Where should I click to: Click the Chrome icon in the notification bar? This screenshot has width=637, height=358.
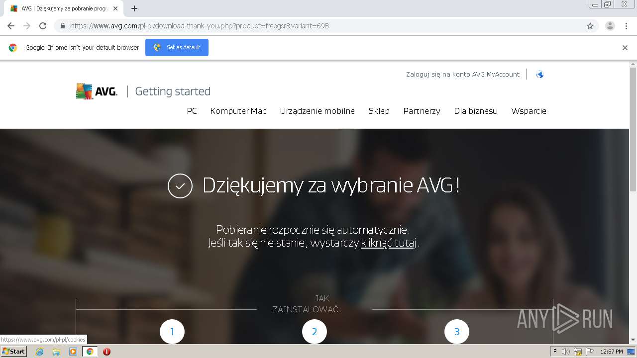[x=13, y=48]
